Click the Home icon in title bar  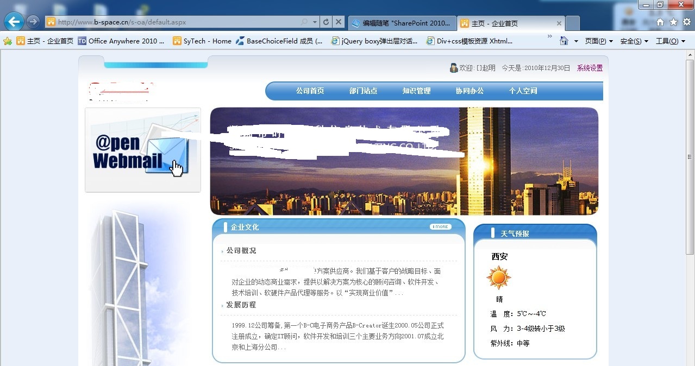(660, 22)
